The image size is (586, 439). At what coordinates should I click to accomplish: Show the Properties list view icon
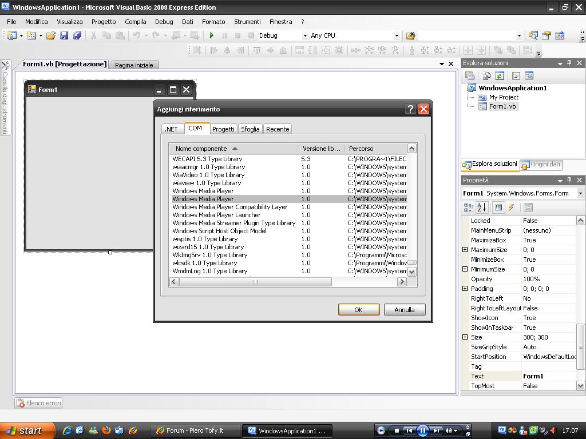click(498, 207)
